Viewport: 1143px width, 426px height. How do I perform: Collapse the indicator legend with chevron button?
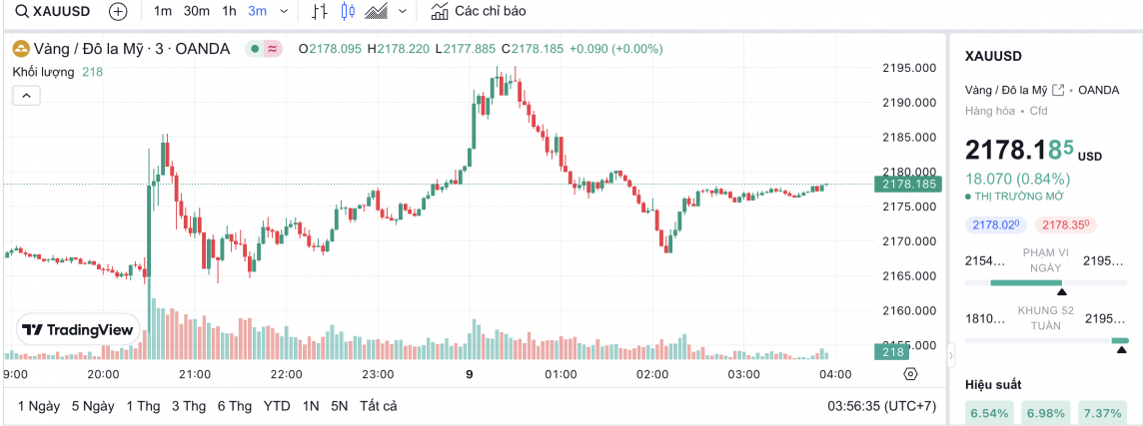pyautogui.click(x=26, y=96)
